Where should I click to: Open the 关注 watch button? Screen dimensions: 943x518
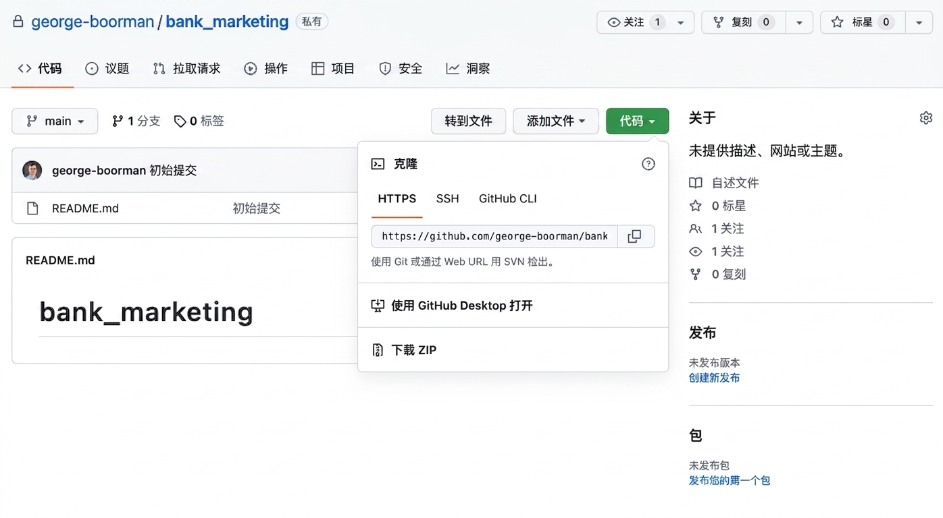point(636,22)
